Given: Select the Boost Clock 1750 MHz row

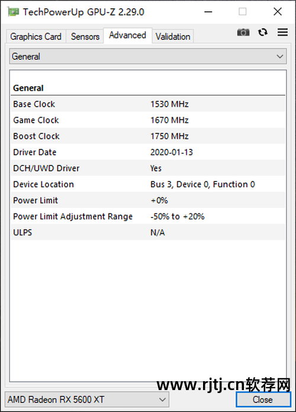Looking at the screenshot, I should 148,136.
